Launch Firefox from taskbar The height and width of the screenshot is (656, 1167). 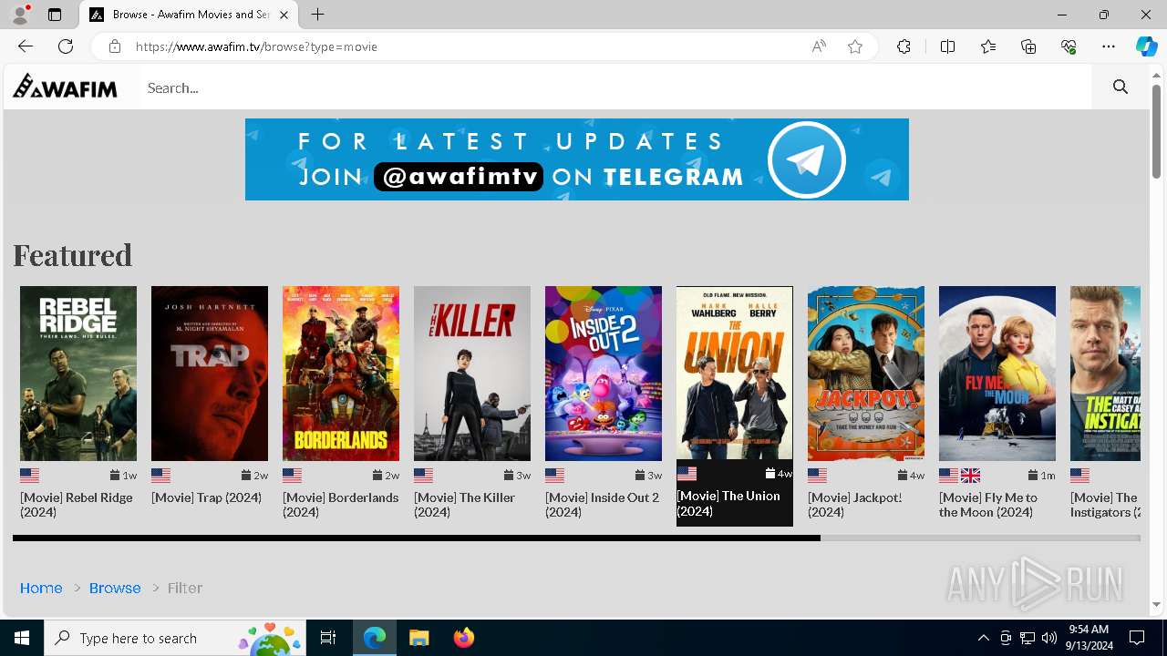coord(463,638)
